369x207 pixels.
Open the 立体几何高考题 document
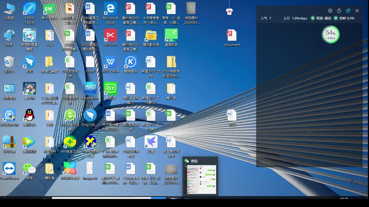[x=131, y=147]
